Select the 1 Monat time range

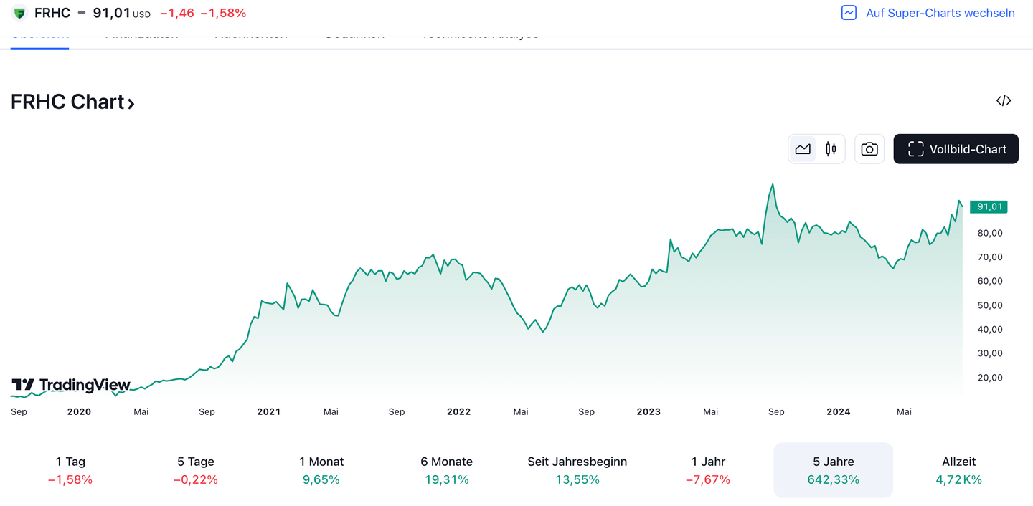coord(321,470)
